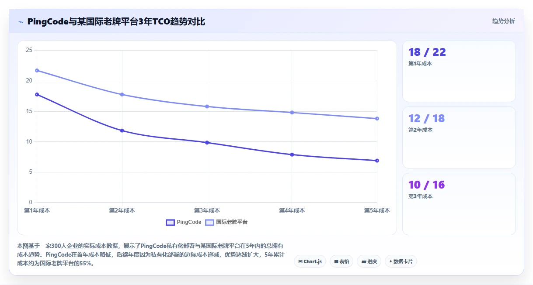The height and width of the screenshot is (285, 533).
Task: Click the y-axis value 5
Action: point(31,172)
